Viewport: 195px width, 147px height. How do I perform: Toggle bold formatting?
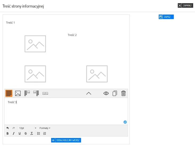(7, 133)
